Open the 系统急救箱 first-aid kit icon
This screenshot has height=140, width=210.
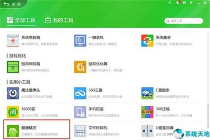[13, 41]
